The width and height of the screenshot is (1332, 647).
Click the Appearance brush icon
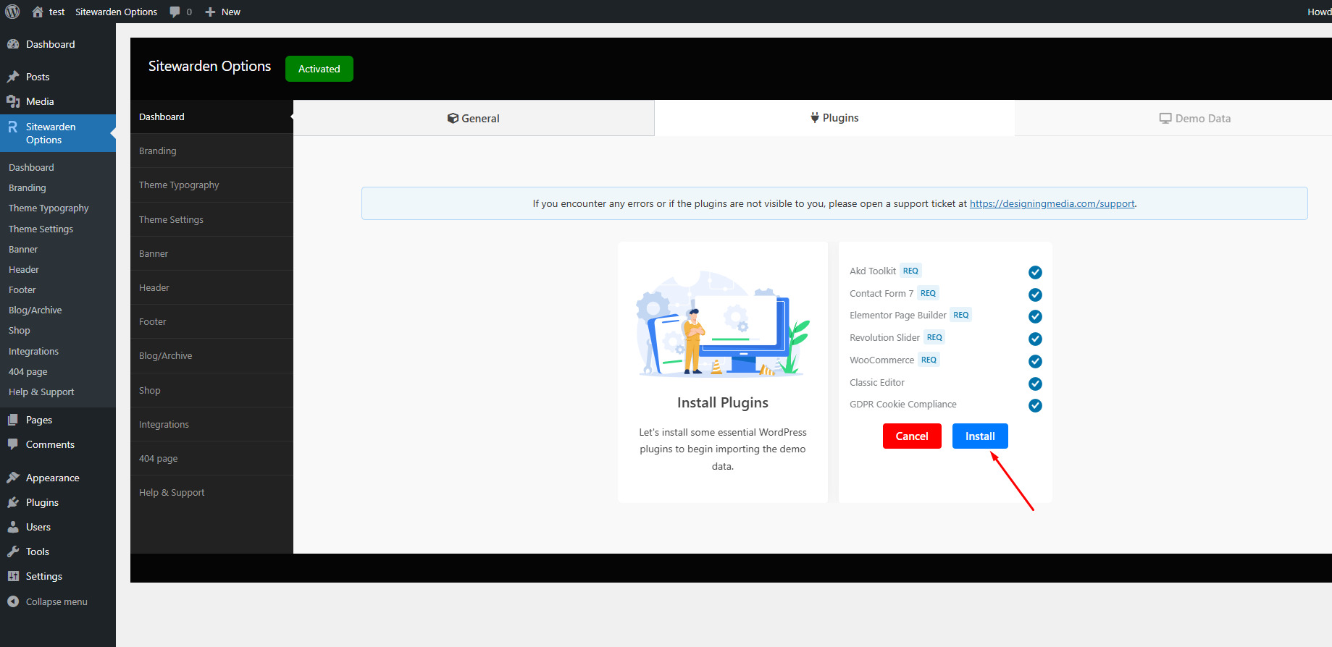point(13,478)
